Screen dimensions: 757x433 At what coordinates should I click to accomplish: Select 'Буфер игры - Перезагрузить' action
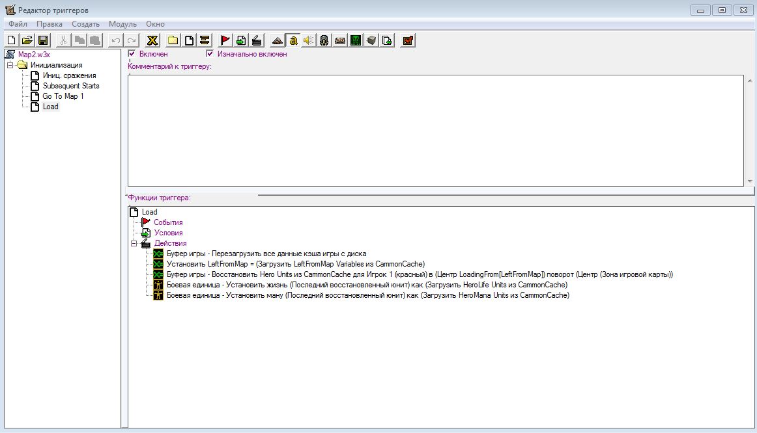click(266, 254)
